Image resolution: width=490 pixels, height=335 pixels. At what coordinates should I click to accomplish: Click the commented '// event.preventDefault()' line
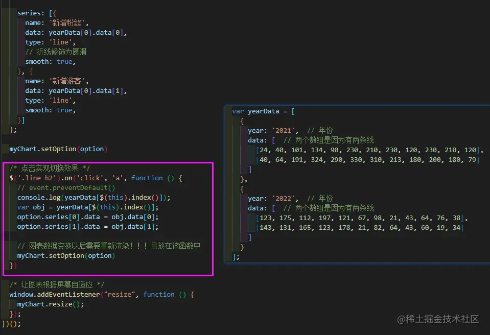coord(66,187)
